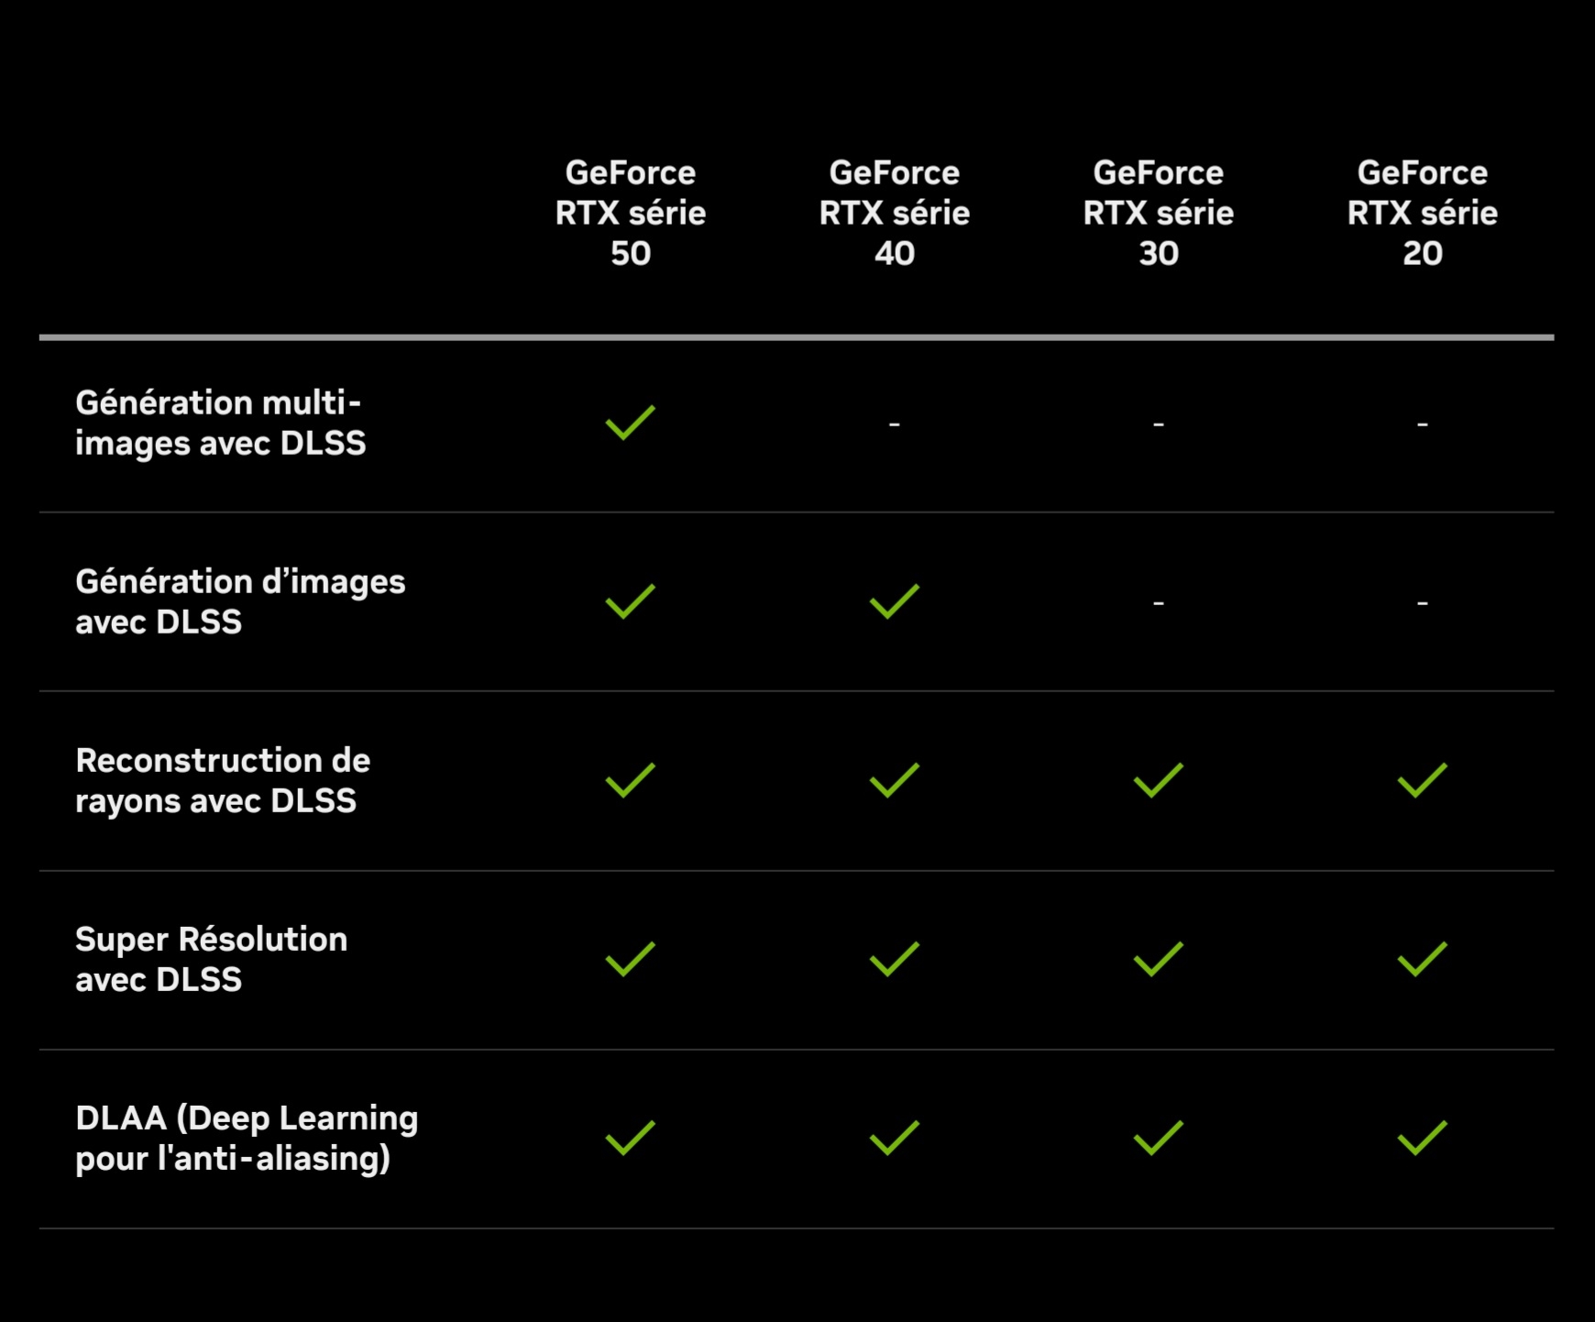The image size is (1595, 1322).
Task: Select the GeForce RTX série 20 column header
Action: pyautogui.click(x=1423, y=213)
